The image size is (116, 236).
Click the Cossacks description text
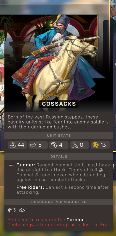point(58,122)
